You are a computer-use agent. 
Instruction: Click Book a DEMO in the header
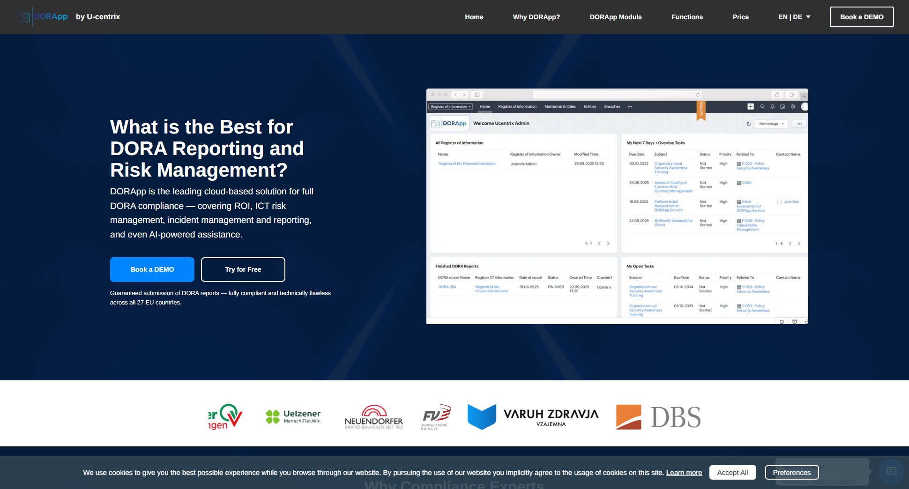861,16
